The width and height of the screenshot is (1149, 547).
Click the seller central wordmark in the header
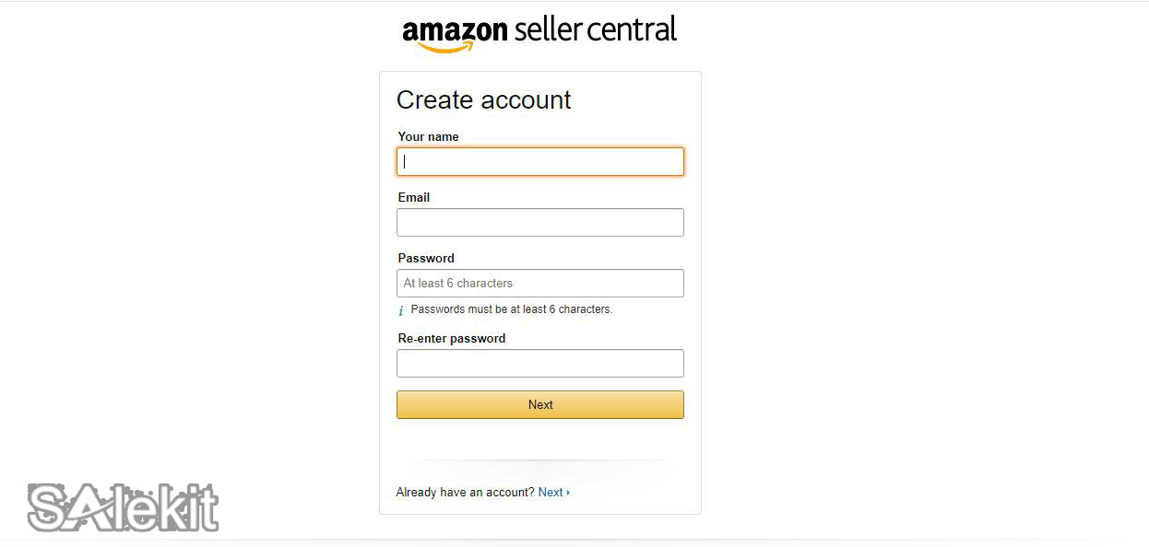click(596, 29)
